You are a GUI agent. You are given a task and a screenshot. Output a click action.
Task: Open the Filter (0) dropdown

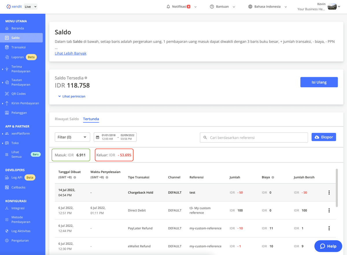(x=72, y=137)
